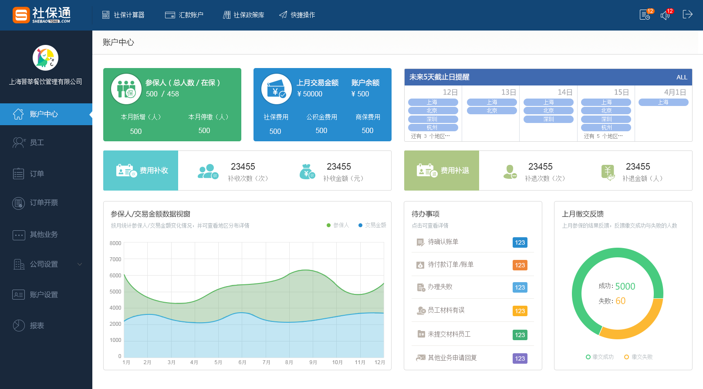Click the 社保计算器 calculator icon
This screenshot has width=703, height=389.
coord(106,15)
